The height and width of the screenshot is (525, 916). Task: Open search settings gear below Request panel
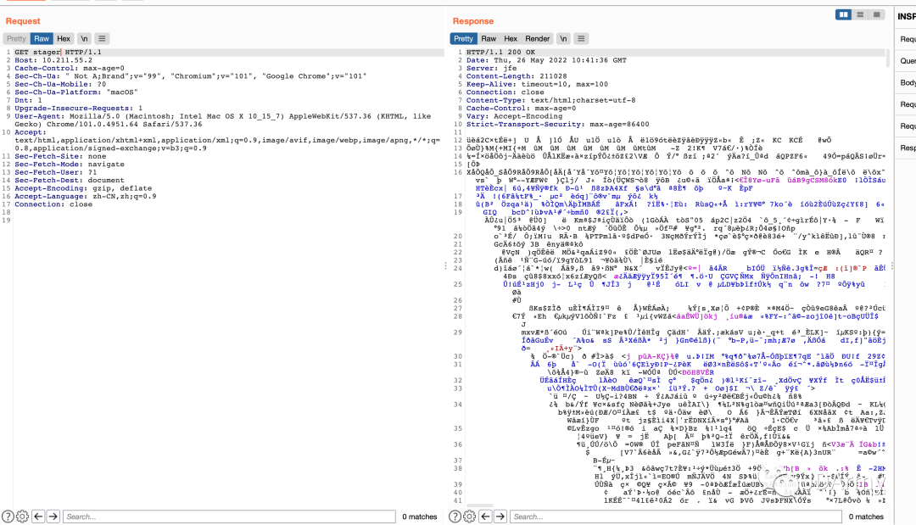[x=22, y=517]
